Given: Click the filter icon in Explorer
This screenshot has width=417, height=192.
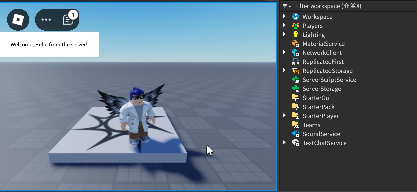Looking at the screenshot, I should coord(286,6).
